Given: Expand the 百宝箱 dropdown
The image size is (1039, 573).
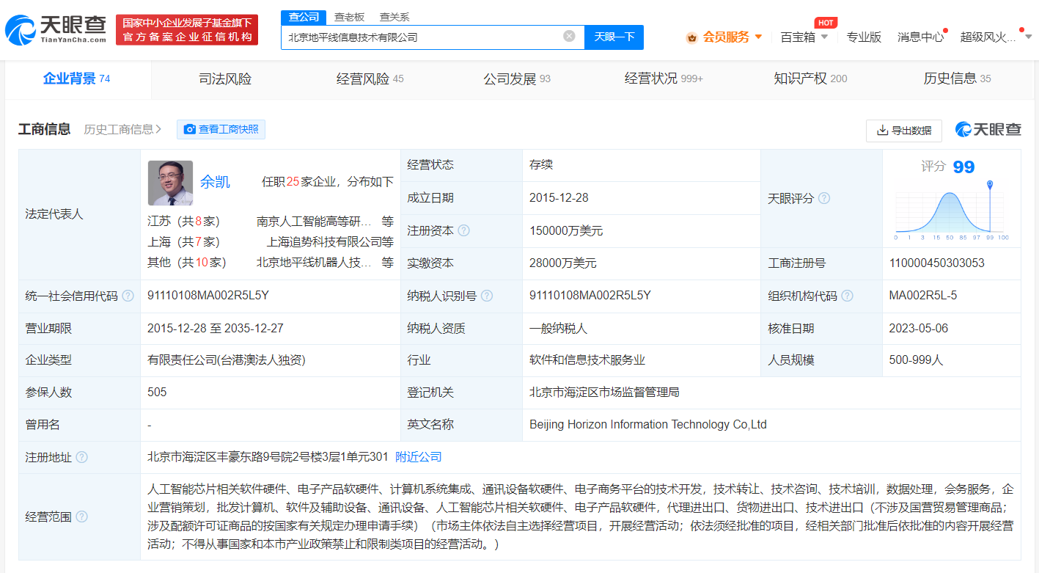Looking at the screenshot, I should point(824,37).
